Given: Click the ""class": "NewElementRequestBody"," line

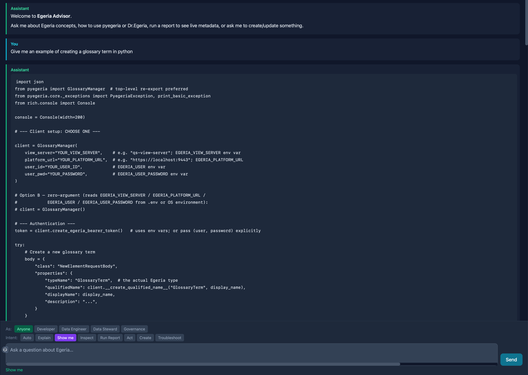Looking at the screenshot, I should 76,266.
